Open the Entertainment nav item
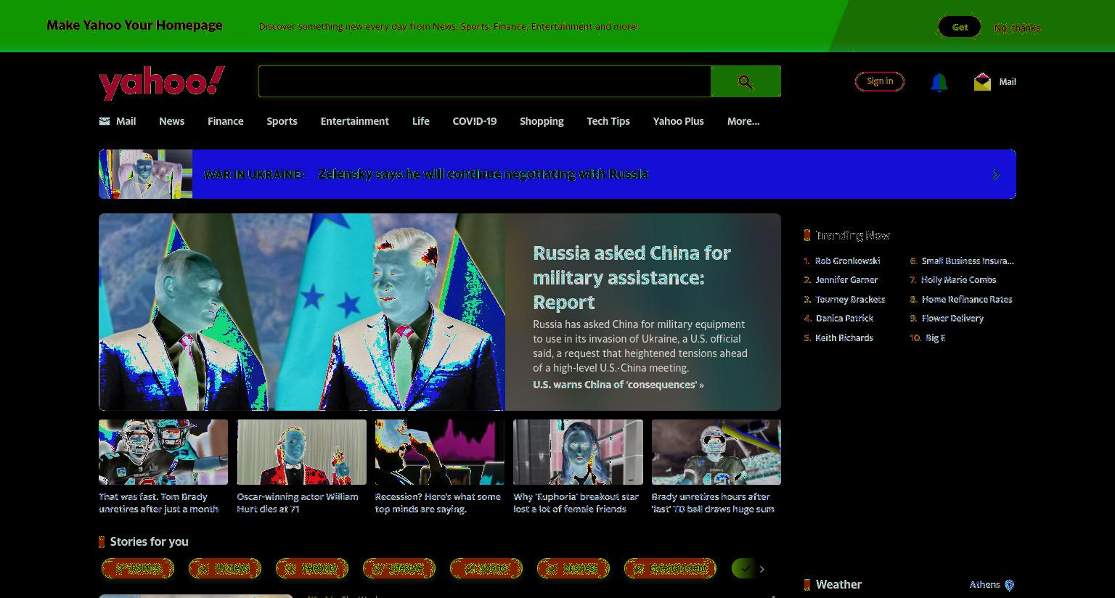1115x598 pixels. (355, 121)
